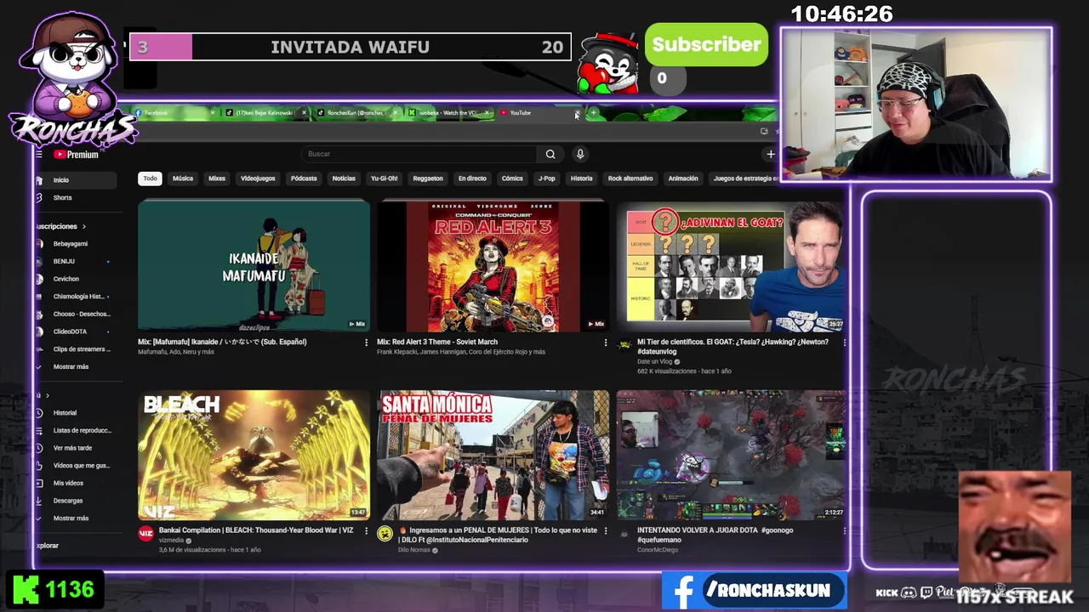This screenshot has height=612, width=1089.
Task: Open the Red Alert 3 mix thumbnail
Action: point(493,265)
